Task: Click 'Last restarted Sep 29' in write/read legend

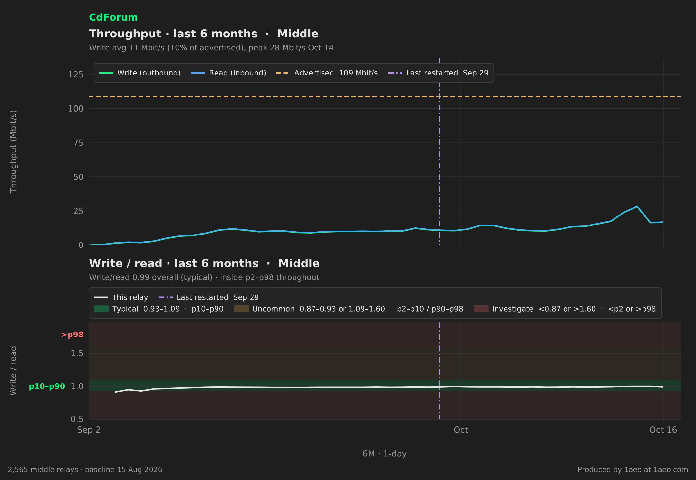Action: pyautogui.click(x=209, y=297)
